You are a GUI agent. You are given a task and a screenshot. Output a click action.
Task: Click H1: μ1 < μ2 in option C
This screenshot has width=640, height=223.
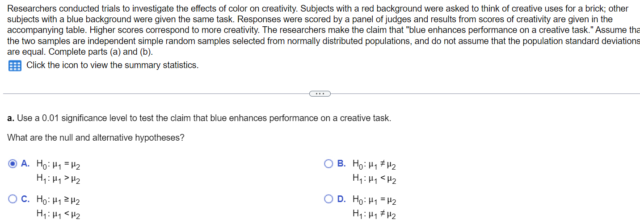click(59, 215)
